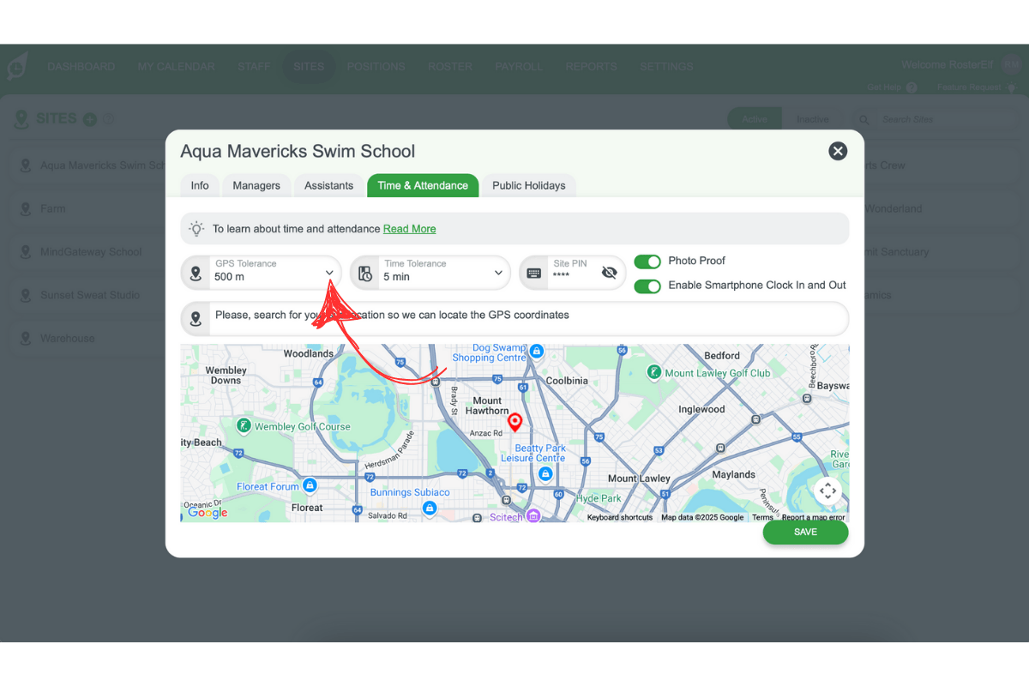1029x686 pixels.
Task: Follow the Read More link
Action: (x=409, y=229)
